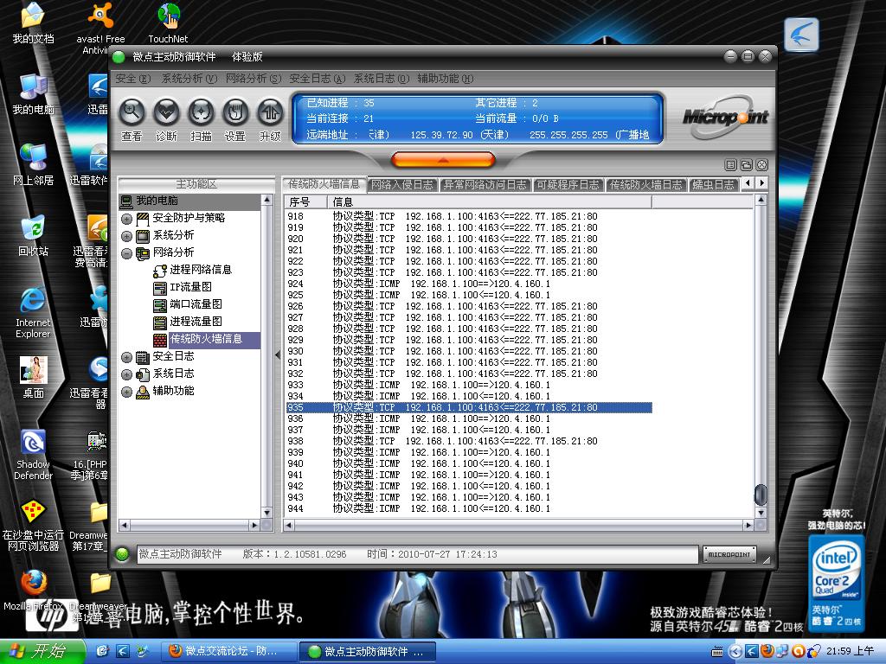The height and width of the screenshot is (664, 886).
Task: Click the 信息 column header
Action: click(490, 201)
